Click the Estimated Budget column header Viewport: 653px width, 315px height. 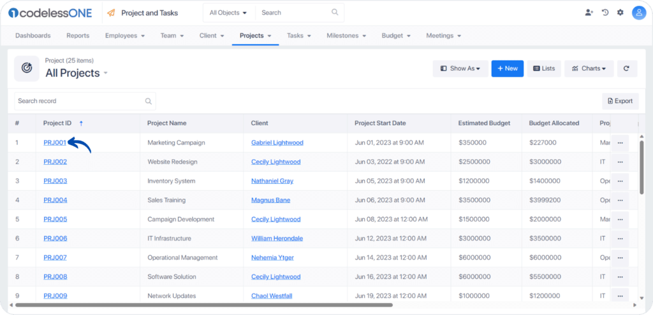pyautogui.click(x=485, y=123)
